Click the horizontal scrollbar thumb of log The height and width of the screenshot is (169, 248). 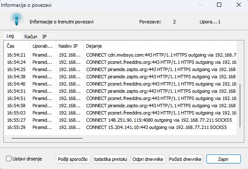coord(47,138)
